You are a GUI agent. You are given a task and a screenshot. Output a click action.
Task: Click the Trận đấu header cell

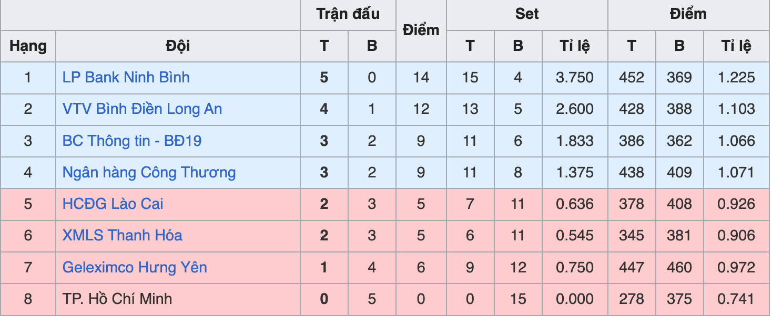click(x=348, y=15)
